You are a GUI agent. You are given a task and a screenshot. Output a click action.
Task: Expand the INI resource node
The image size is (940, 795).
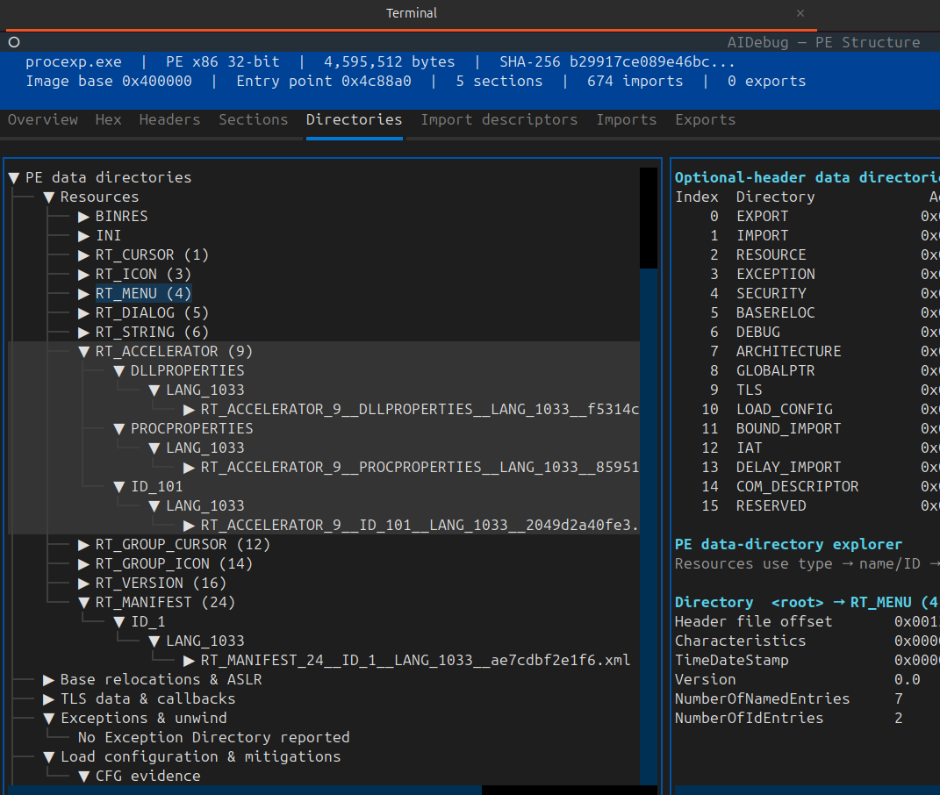point(84,236)
